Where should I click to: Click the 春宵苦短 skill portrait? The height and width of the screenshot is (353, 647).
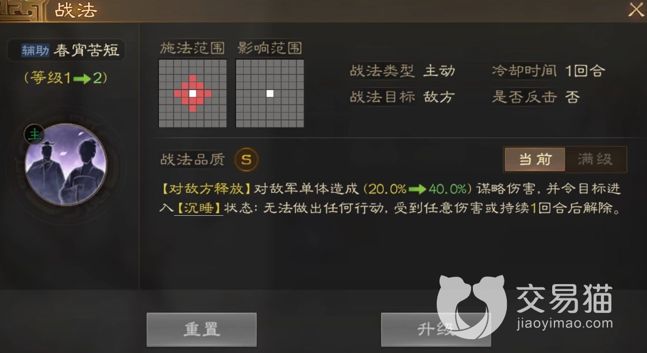(66, 164)
